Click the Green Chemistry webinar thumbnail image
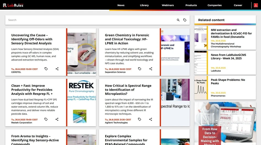 coord(175,52)
